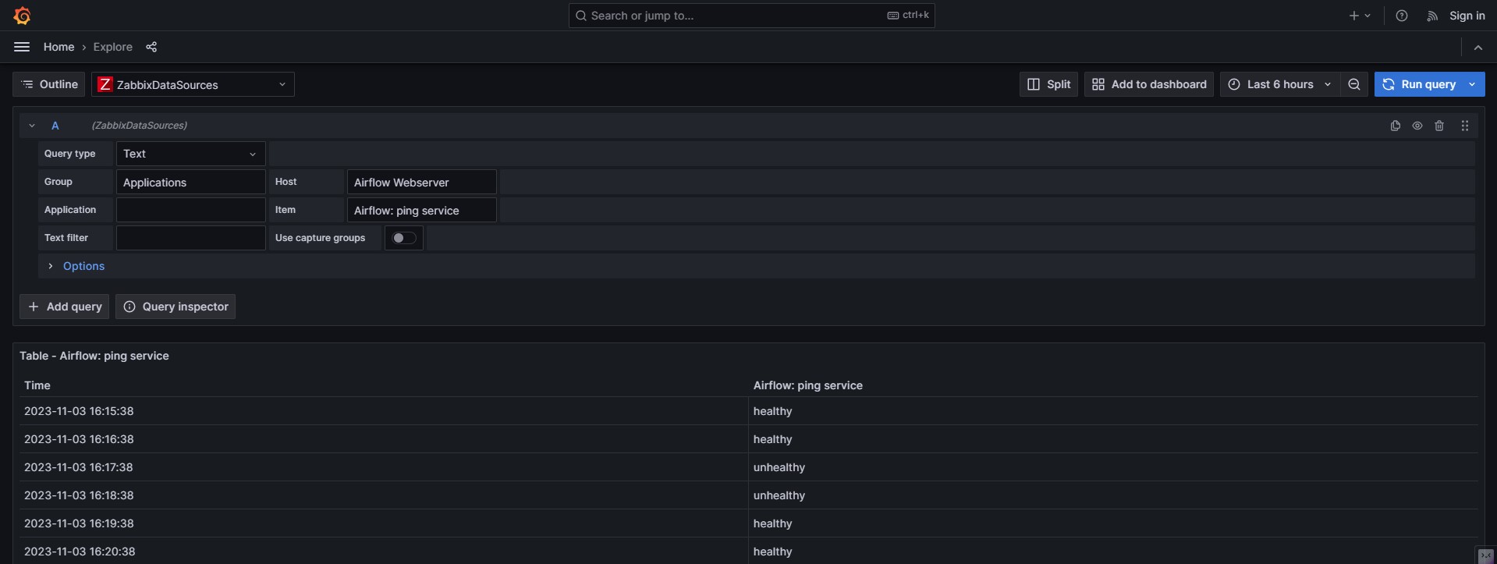This screenshot has height=564, width=1497.
Task: Go to Home breadcrumb
Action: tap(59, 47)
